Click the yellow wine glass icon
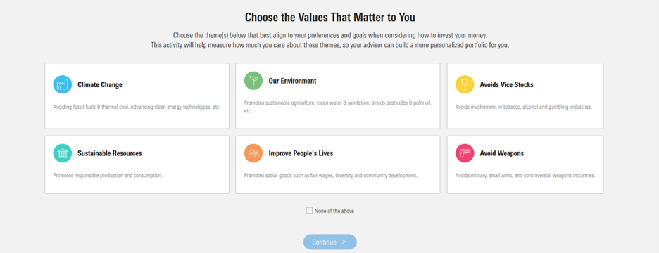This screenshot has height=253, width=659. point(465,84)
